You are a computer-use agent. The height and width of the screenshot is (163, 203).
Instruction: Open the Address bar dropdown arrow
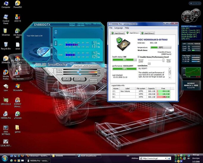pos(166,158)
